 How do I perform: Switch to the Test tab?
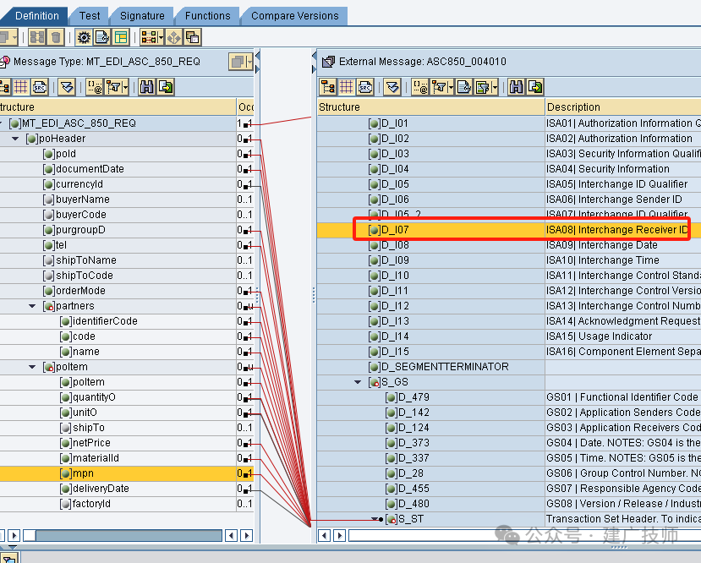[90, 16]
